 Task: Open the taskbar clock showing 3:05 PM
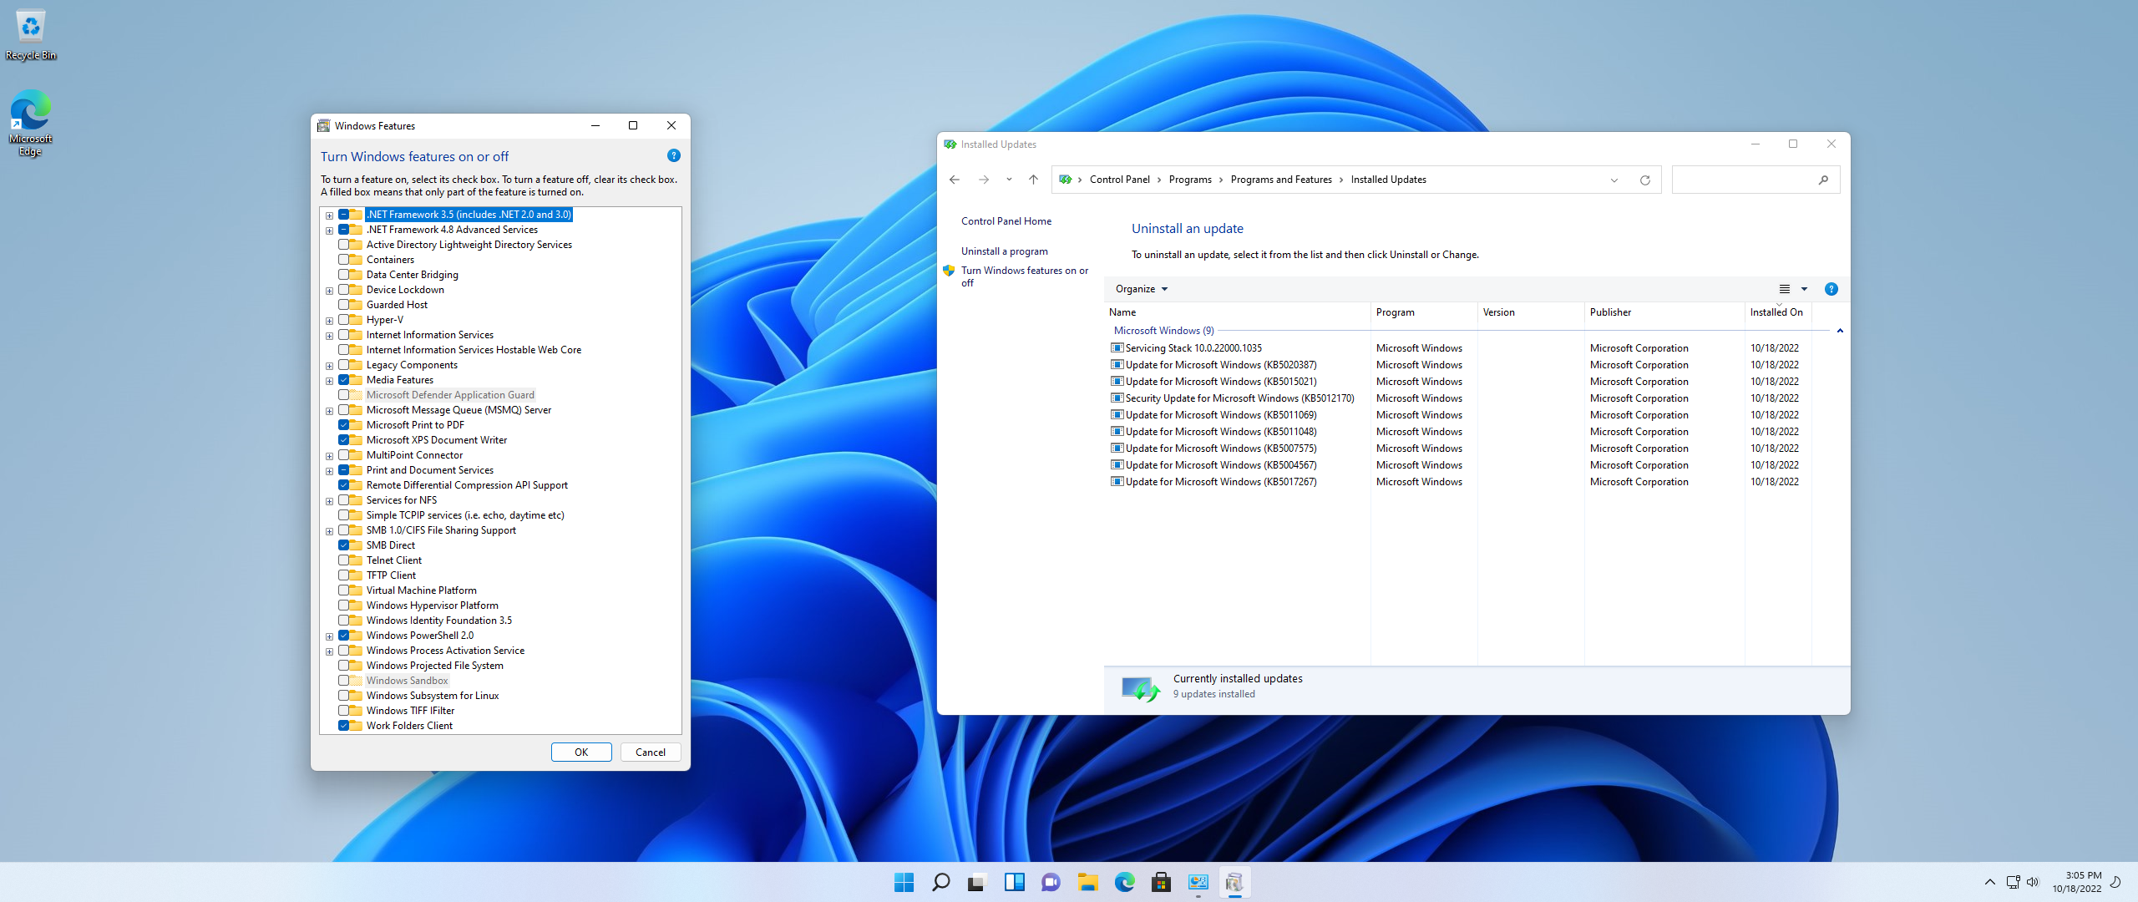tap(2077, 882)
